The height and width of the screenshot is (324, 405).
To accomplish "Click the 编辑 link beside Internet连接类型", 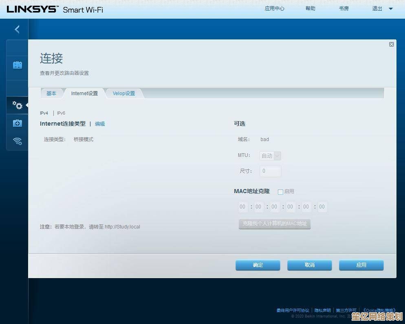I will click(100, 124).
